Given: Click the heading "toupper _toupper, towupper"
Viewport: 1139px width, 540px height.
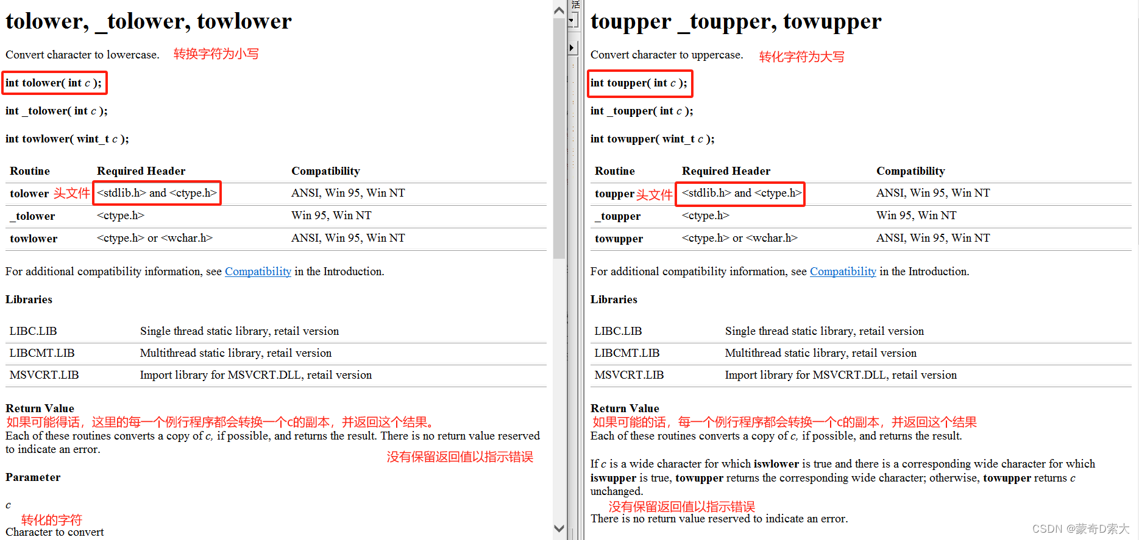Looking at the screenshot, I should point(736,22).
